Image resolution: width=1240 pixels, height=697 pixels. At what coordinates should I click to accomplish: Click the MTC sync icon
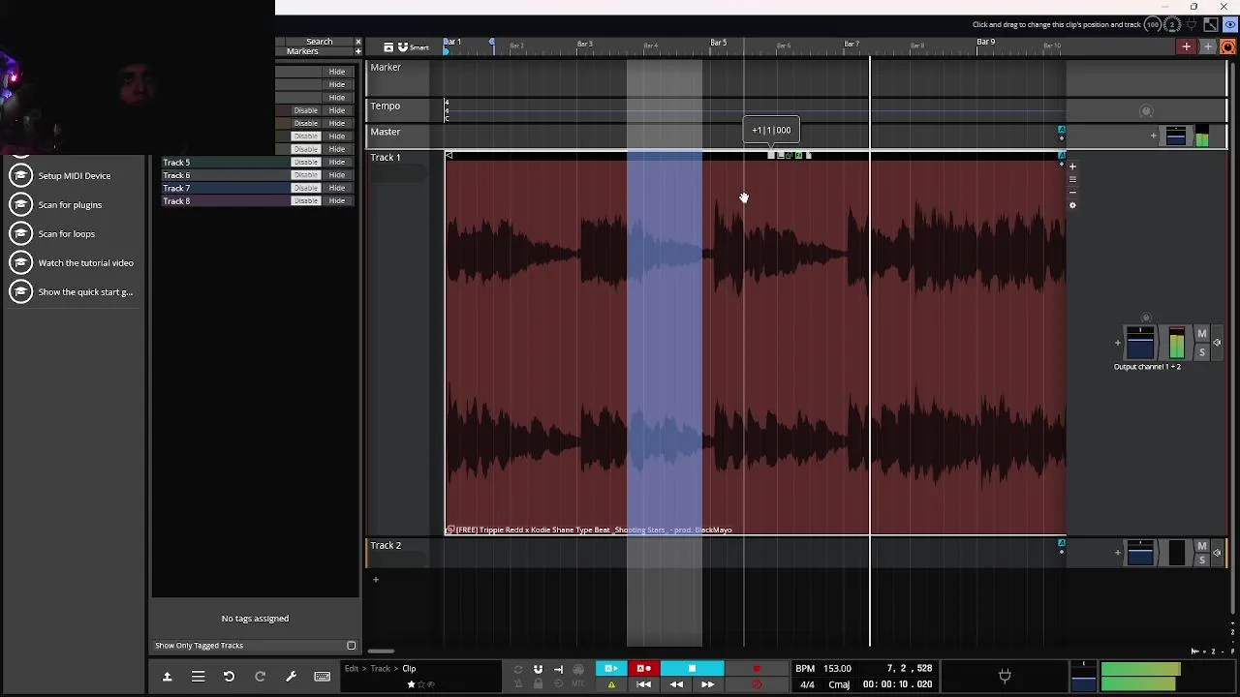tap(578, 684)
